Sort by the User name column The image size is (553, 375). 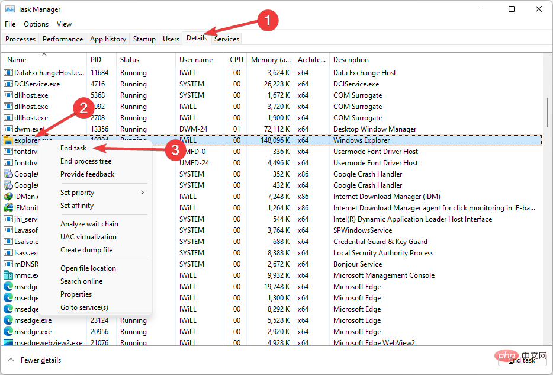[x=200, y=60]
